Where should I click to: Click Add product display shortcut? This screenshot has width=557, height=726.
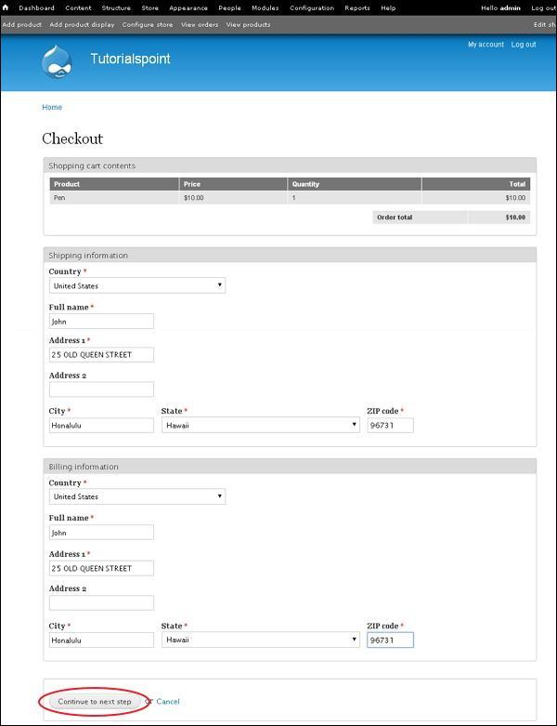click(x=82, y=24)
